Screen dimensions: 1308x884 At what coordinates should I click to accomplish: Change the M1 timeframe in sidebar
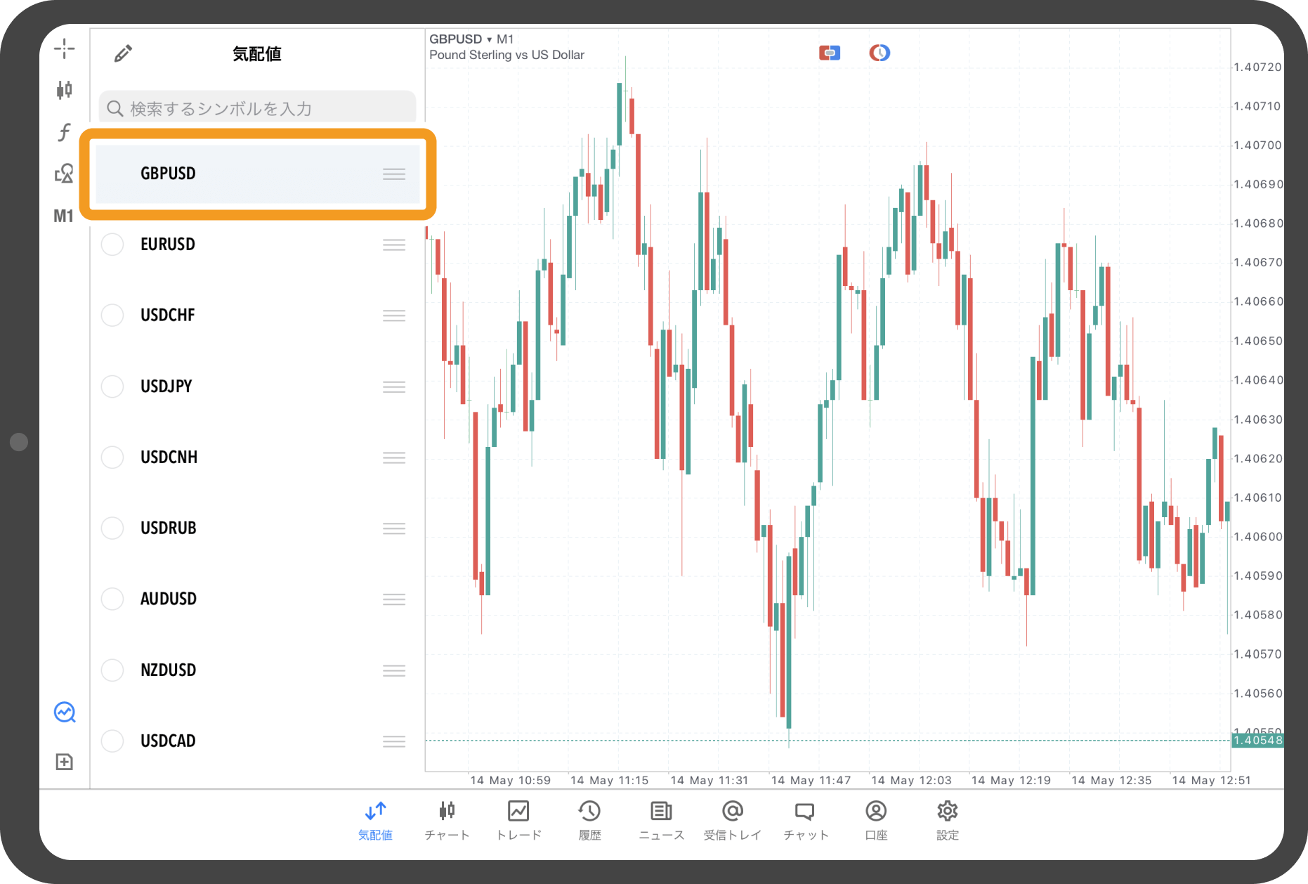64,216
